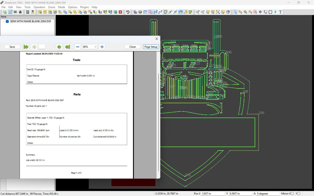Click the report page number field
This screenshot has height=196, width=314.
coord(42,47)
